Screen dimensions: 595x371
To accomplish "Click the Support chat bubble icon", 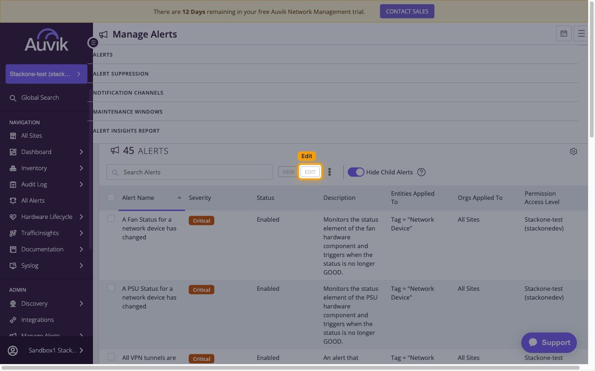I will [x=533, y=342].
